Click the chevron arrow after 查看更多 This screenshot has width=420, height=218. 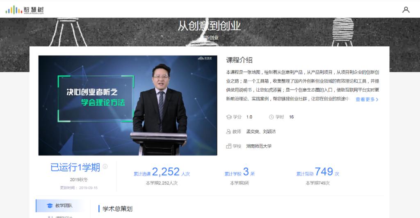coord(377,99)
